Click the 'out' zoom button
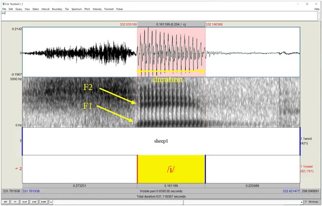The image size is (322, 206). pyautogui.click(x=24, y=202)
